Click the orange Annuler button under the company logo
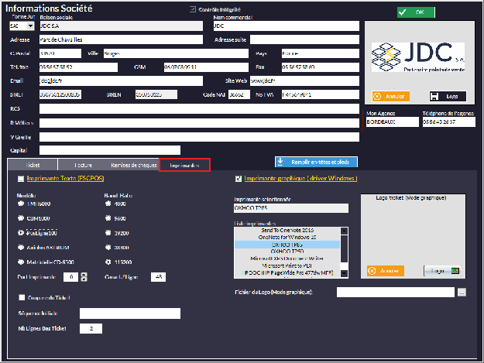The width and height of the screenshot is (484, 363). coord(390,97)
